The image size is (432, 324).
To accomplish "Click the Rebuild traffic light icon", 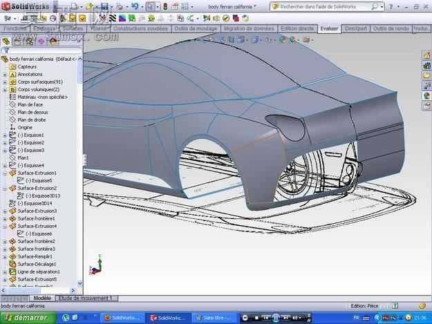I will [x=165, y=6].
